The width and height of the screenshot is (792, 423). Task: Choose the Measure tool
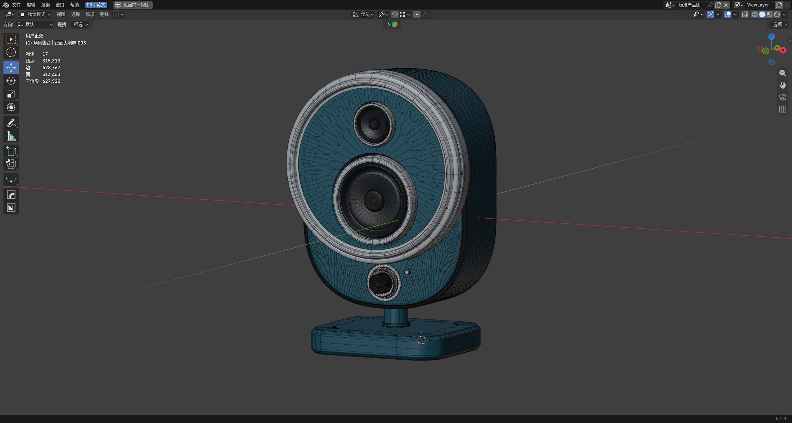[11, 136]
